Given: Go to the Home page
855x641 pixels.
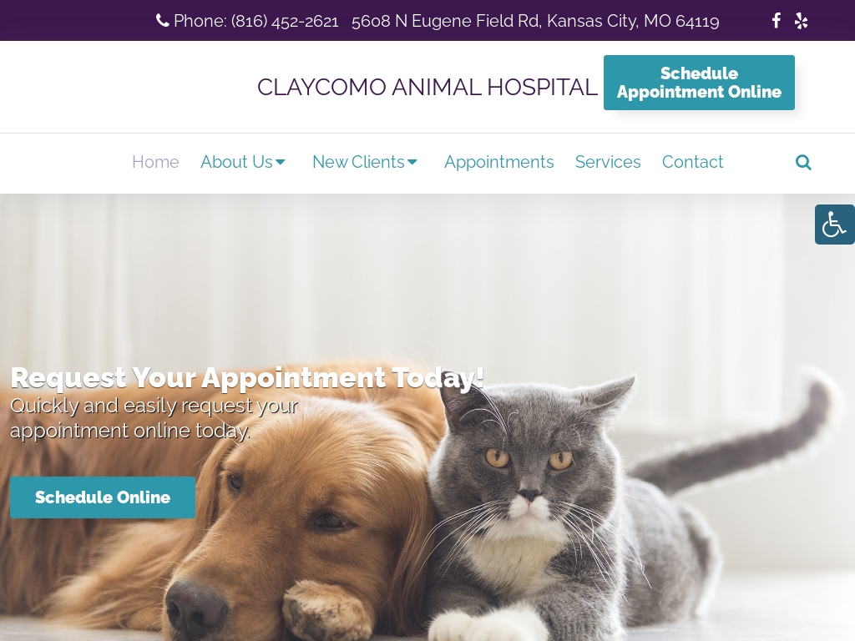Looking at the screenshot, I should pyautogui.click(x=155, y=162).
